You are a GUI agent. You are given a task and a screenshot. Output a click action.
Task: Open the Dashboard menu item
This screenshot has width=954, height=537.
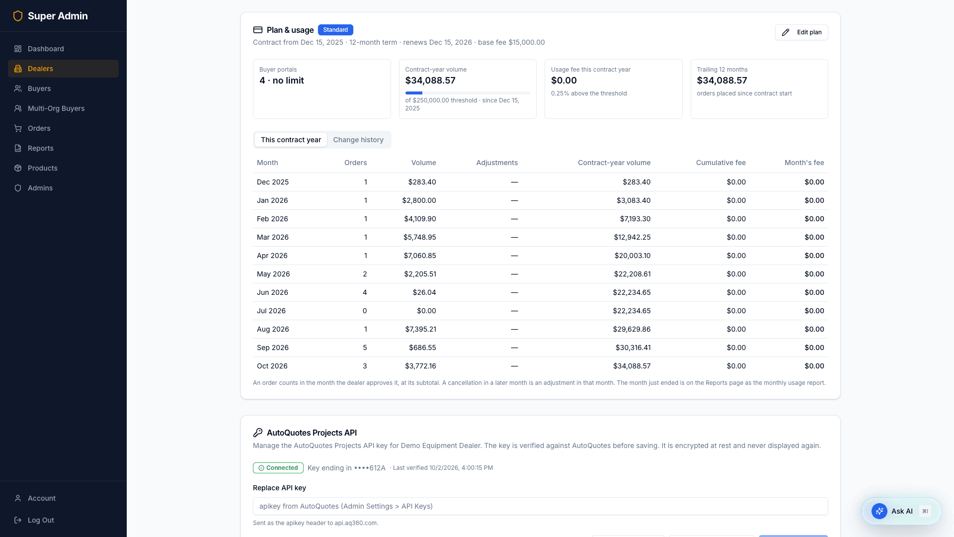click(x=63, y=49)
